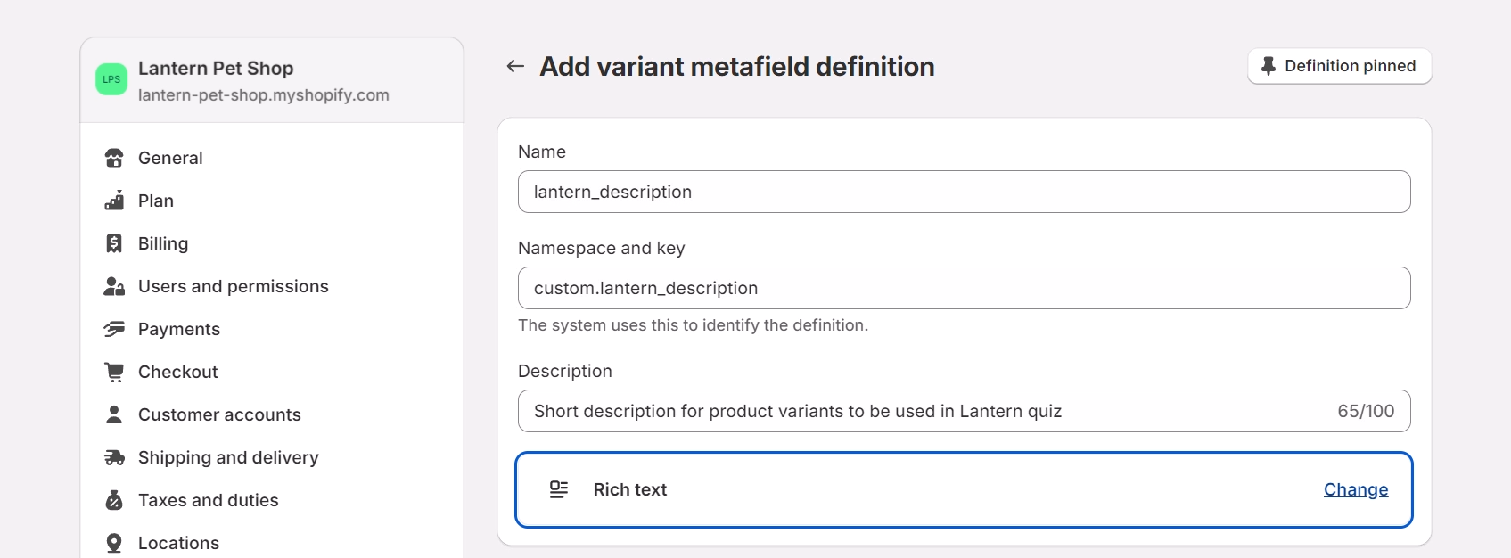Click the pin icon in Definition pinned

tap(1269, 66)
